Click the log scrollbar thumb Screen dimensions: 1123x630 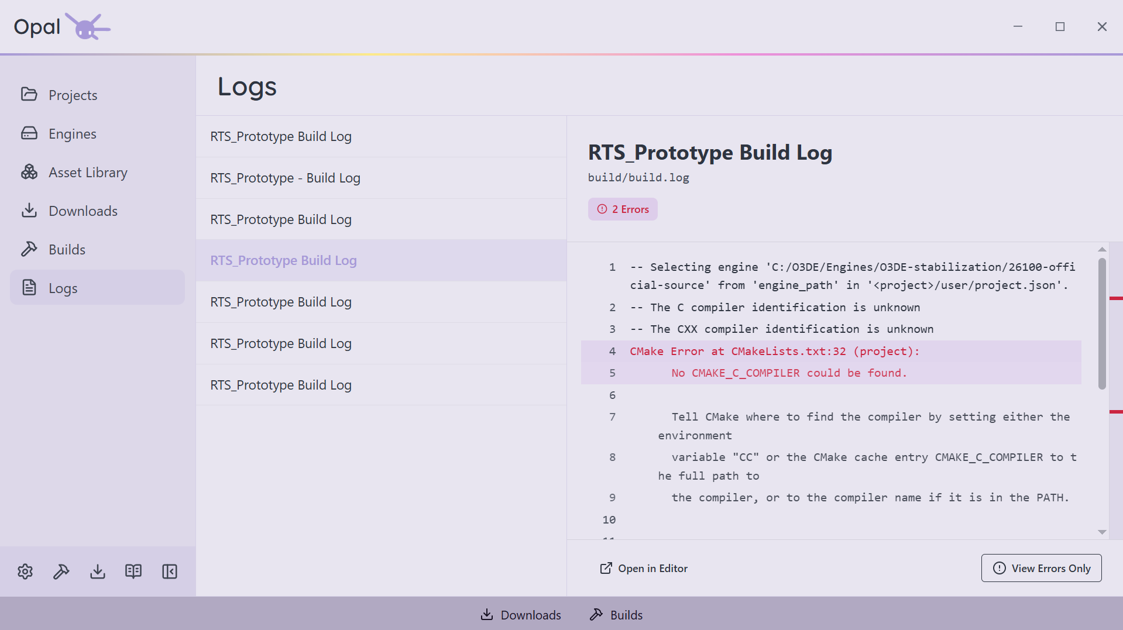[x=1102, y=323]
